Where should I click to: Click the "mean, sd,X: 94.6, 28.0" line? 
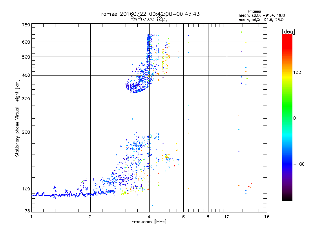tap(261, 20)
